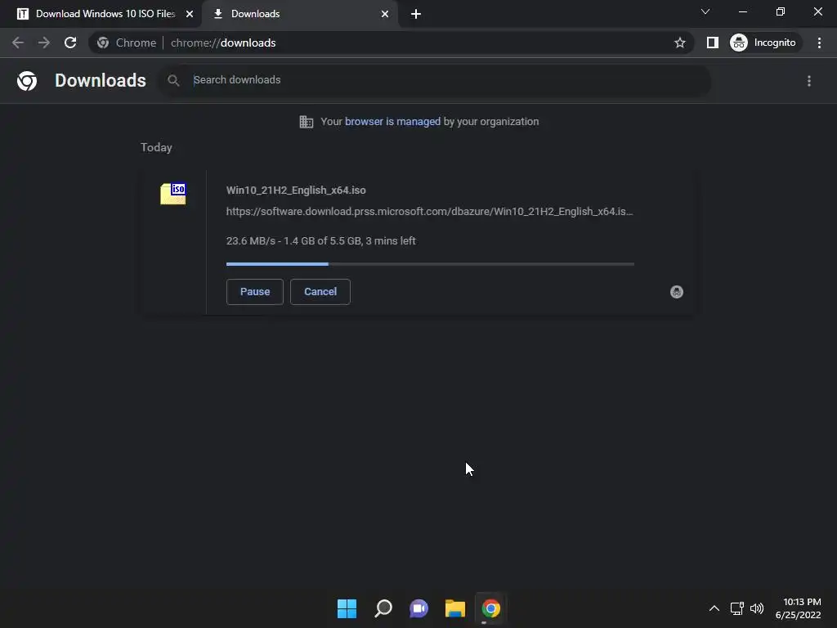Open taskbar Search magnifier

(x=383, y=608)
